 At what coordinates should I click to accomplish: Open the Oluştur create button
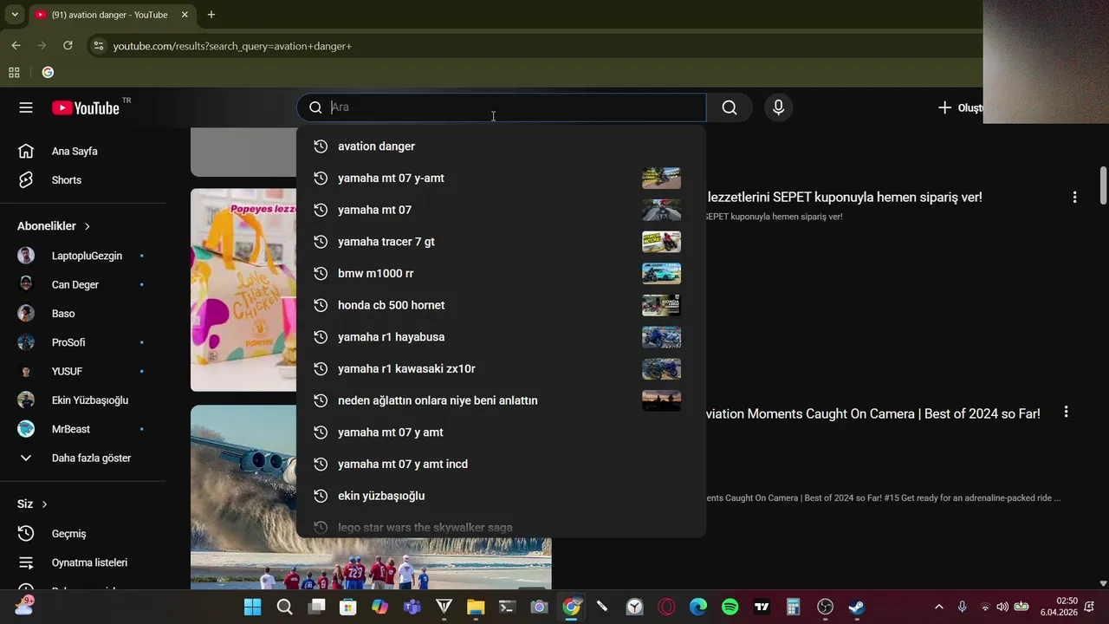959,107
